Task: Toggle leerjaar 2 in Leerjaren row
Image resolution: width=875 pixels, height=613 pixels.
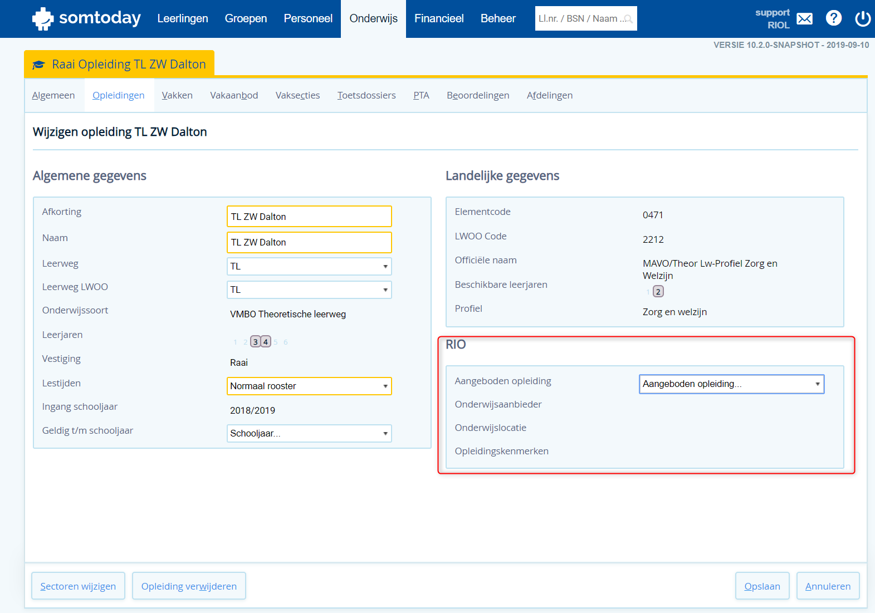Action: click(246, 342)
